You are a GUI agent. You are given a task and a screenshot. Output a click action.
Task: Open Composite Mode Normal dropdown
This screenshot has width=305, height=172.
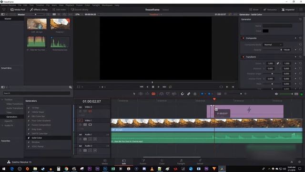click(273, 44)
